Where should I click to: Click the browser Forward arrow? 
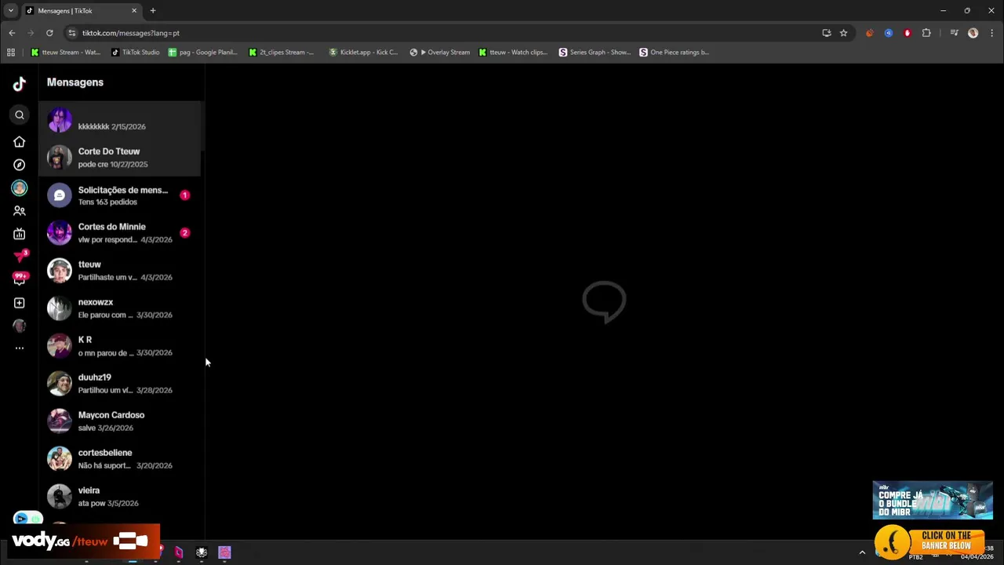coord(31,33)
